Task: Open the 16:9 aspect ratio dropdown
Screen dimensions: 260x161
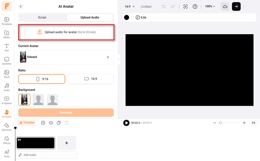Action: [x=130, y=6]
